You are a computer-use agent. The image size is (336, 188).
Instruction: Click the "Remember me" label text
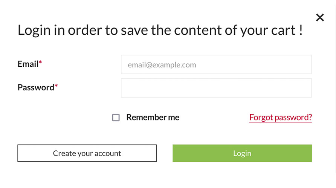pos(153,118)
